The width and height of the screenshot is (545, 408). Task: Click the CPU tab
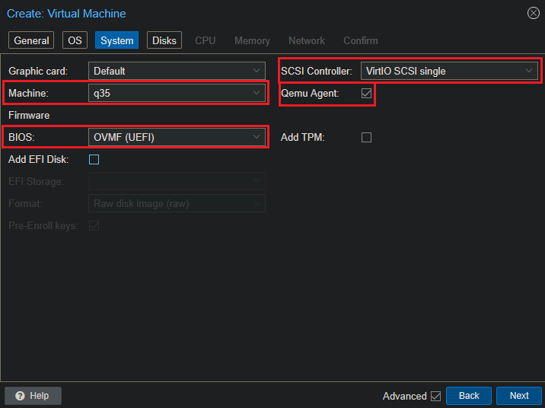(205, 40)
